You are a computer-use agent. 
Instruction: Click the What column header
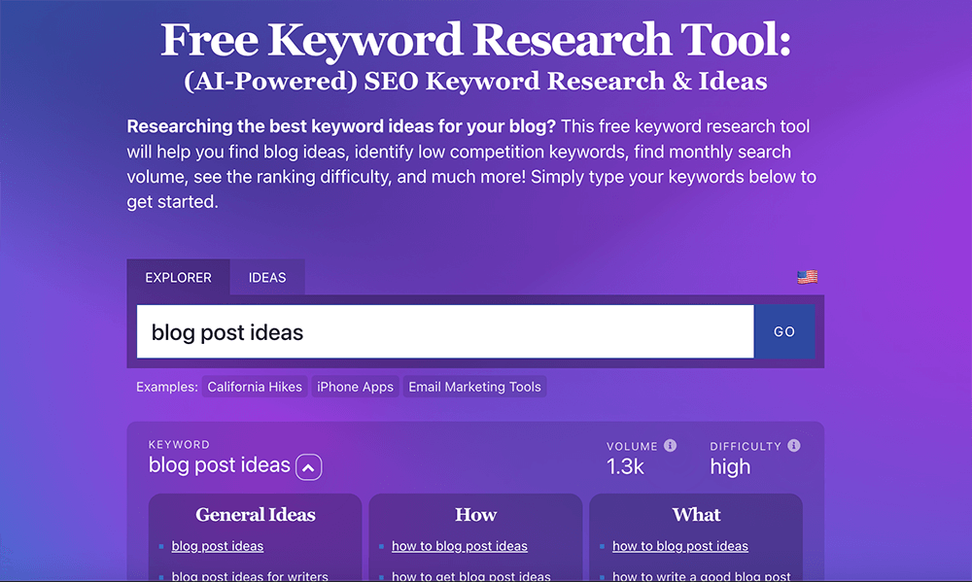696,514
